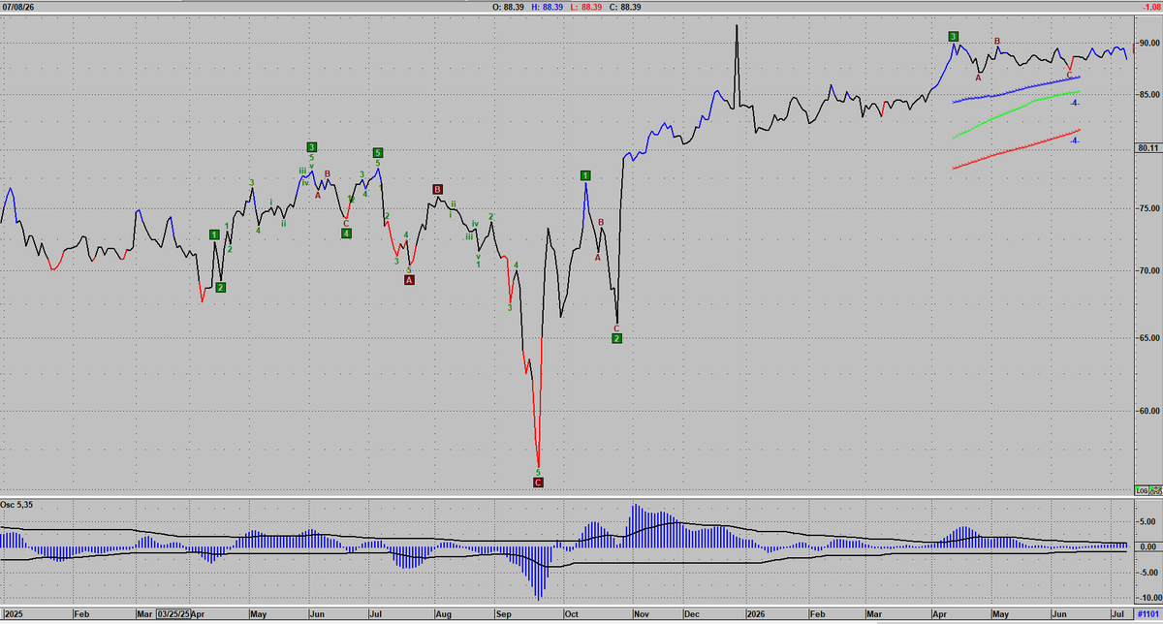Click the 2025 year label on time axis
Image resolution: width=1163 pixels, height=624 pixels.
[13, 614]
